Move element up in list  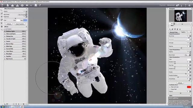(177, 29)
